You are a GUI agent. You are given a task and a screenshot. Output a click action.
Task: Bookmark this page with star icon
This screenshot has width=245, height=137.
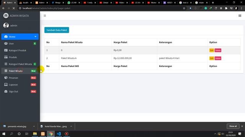point(184,8)
